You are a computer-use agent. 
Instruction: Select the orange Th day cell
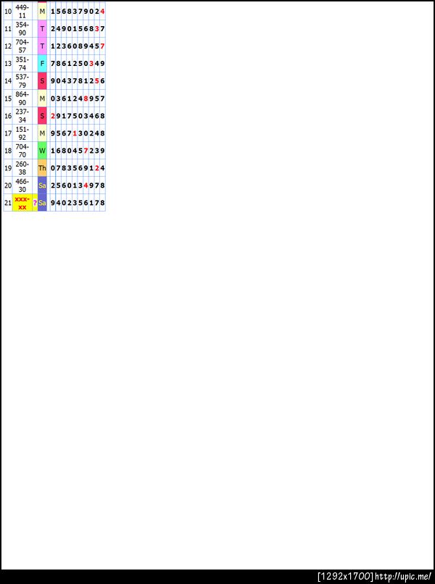coord(42,168)
